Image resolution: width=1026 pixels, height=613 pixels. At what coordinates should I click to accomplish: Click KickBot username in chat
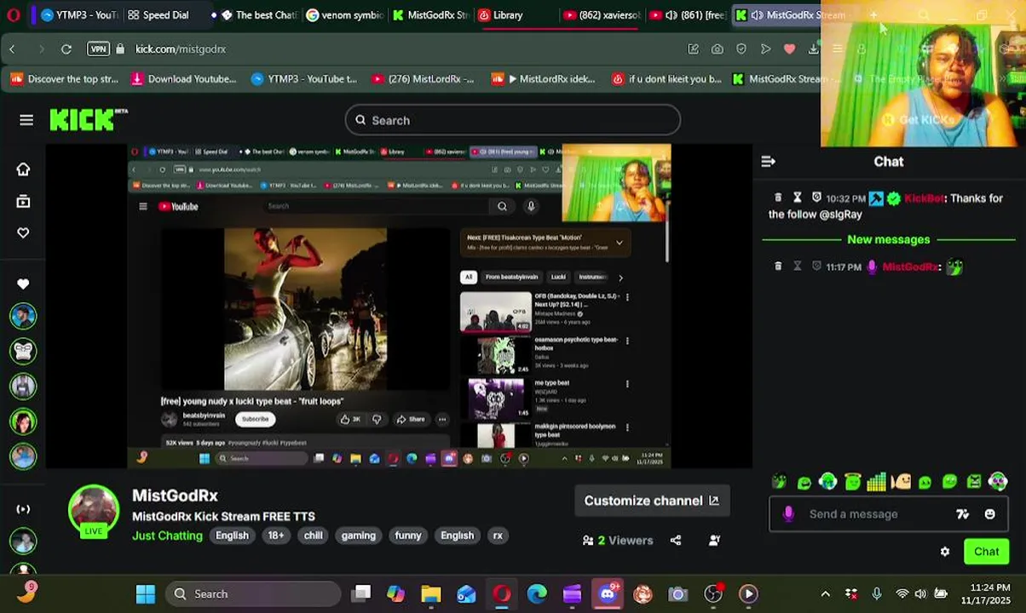click(925, 198)
